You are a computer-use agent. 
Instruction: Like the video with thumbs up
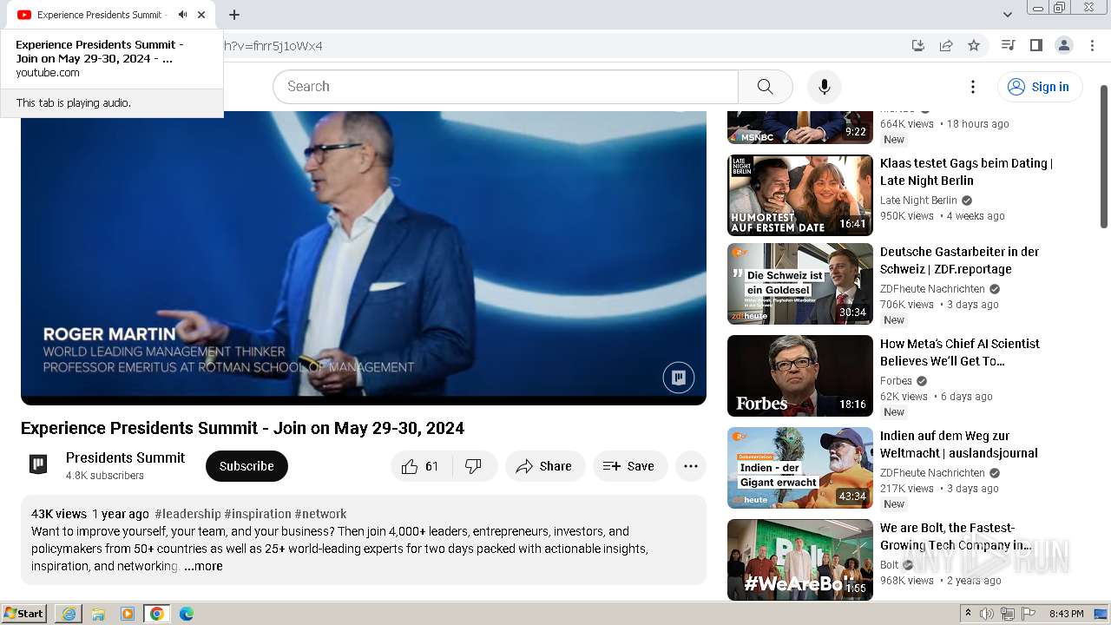click(x=420, y=466)
